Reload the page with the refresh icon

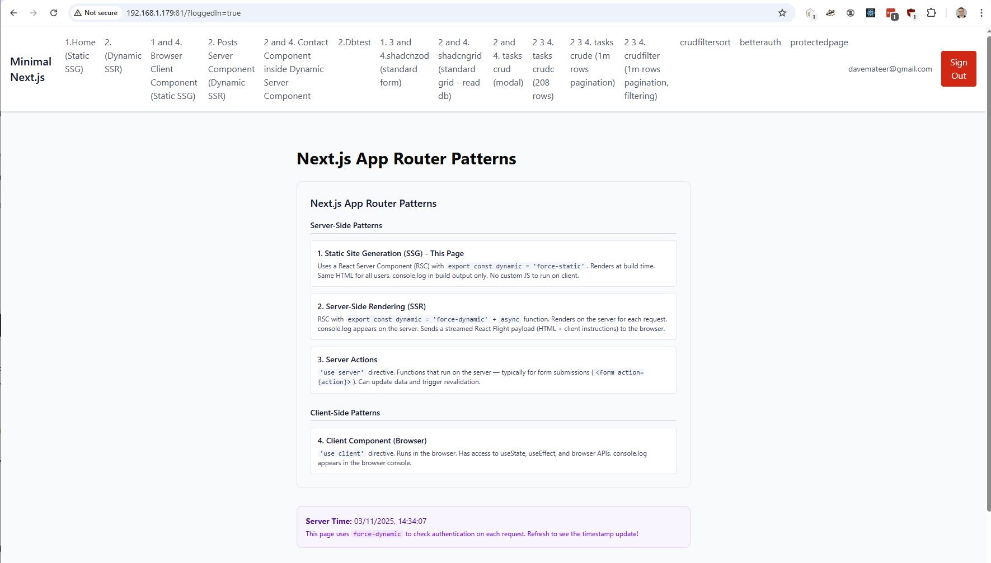pos(54,13)
